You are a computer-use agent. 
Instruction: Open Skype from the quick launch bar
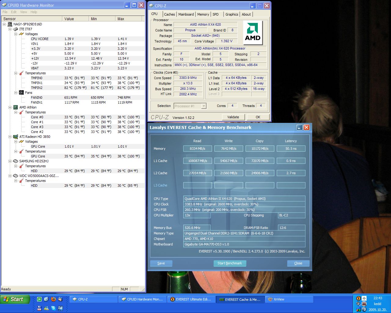53,308
